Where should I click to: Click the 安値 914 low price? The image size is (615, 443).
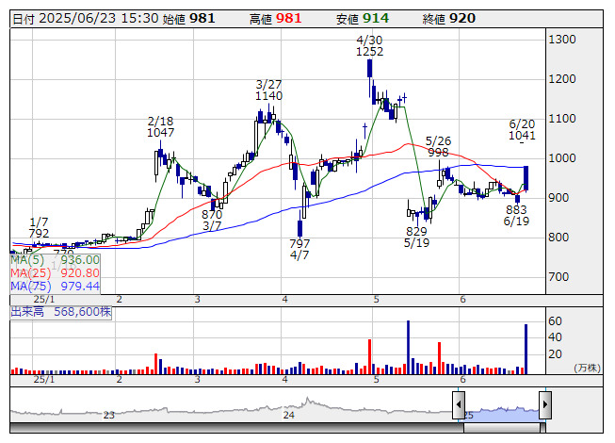(x=362, y=19)
